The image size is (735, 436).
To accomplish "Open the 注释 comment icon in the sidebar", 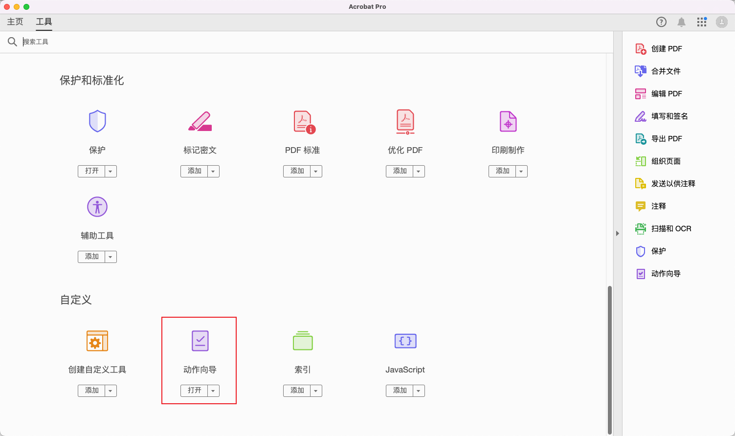I will point(641,206).
